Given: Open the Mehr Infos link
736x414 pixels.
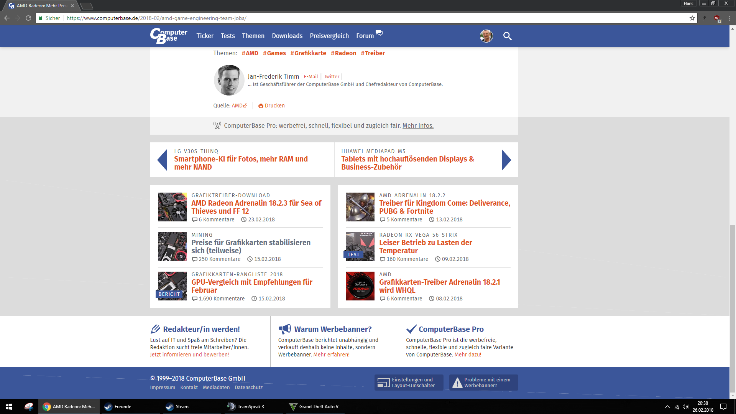Looking at the screenshot, I should (418, 125).
